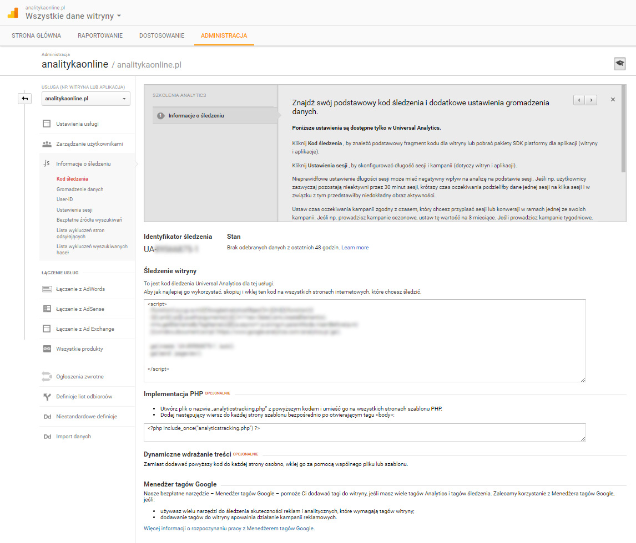The height and width of the screenshot is (543, 636).
Task: Click the Menedżer tagów Google heading
Action: [180, 484]
